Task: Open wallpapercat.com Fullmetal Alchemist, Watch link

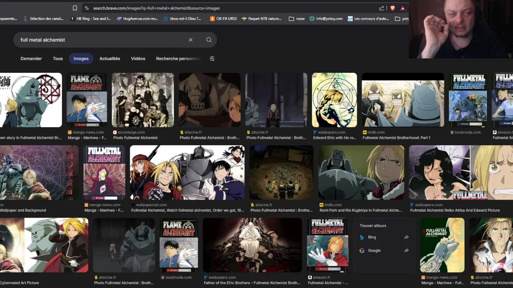Action: (x=188, y=210)
